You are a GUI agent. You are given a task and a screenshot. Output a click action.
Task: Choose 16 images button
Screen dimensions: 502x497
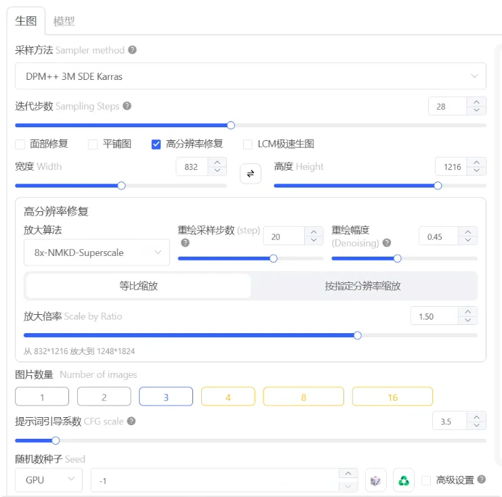(x=392, y=397)
